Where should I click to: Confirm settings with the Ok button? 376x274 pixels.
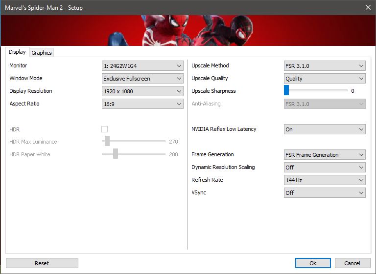point(313,263)
